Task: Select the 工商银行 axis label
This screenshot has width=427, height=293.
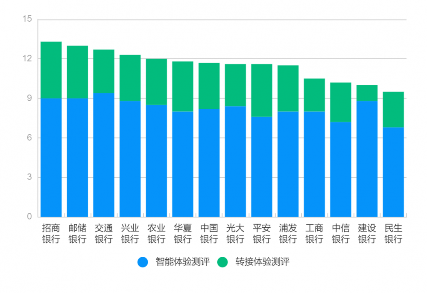Action: (315, 233)
